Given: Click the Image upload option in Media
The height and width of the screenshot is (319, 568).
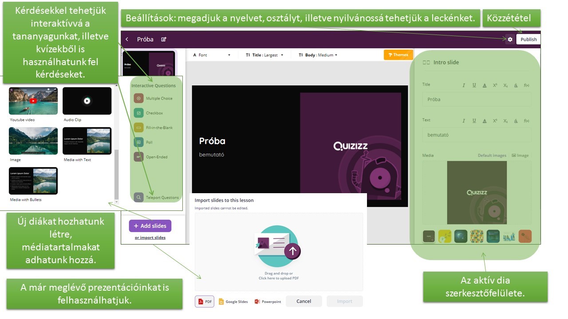Looking at the screenshot, I should tap(520, 156).
